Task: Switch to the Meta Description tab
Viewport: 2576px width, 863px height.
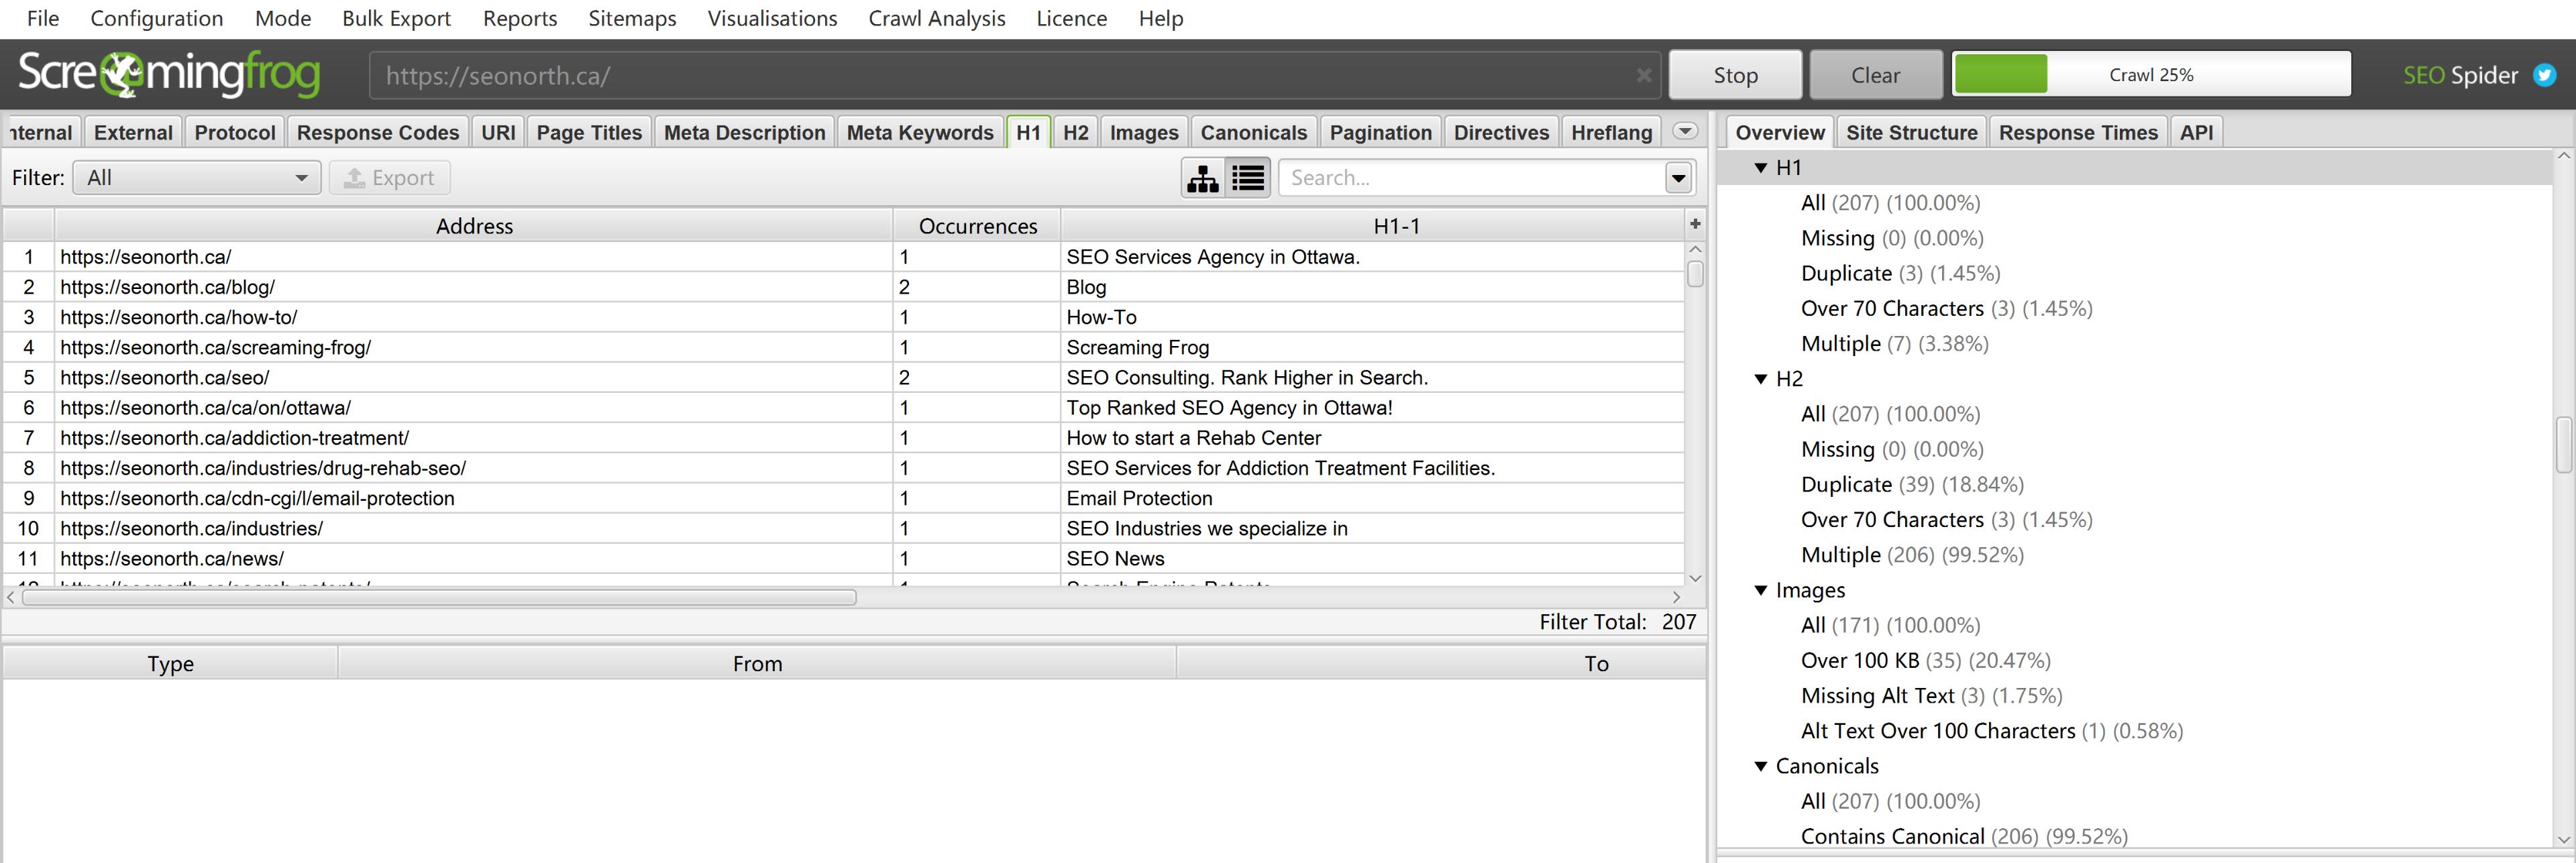Action: point(745,132)
